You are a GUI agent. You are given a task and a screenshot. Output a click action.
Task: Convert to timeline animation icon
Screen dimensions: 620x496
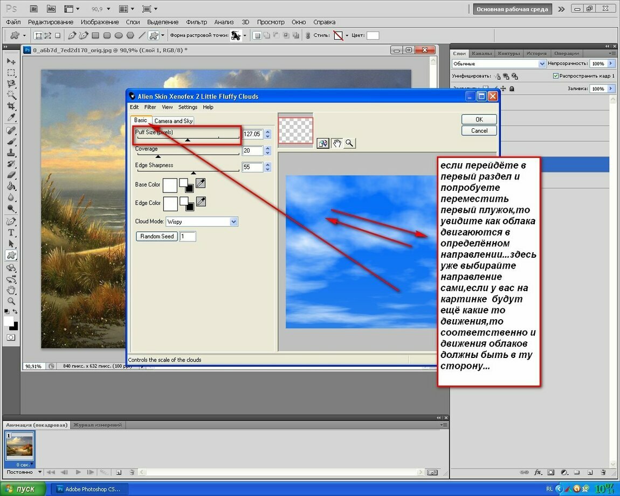[x=432, y=472]
